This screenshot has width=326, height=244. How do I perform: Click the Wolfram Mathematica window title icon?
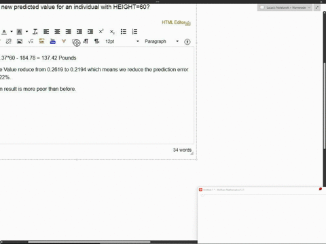pos(200,190)
